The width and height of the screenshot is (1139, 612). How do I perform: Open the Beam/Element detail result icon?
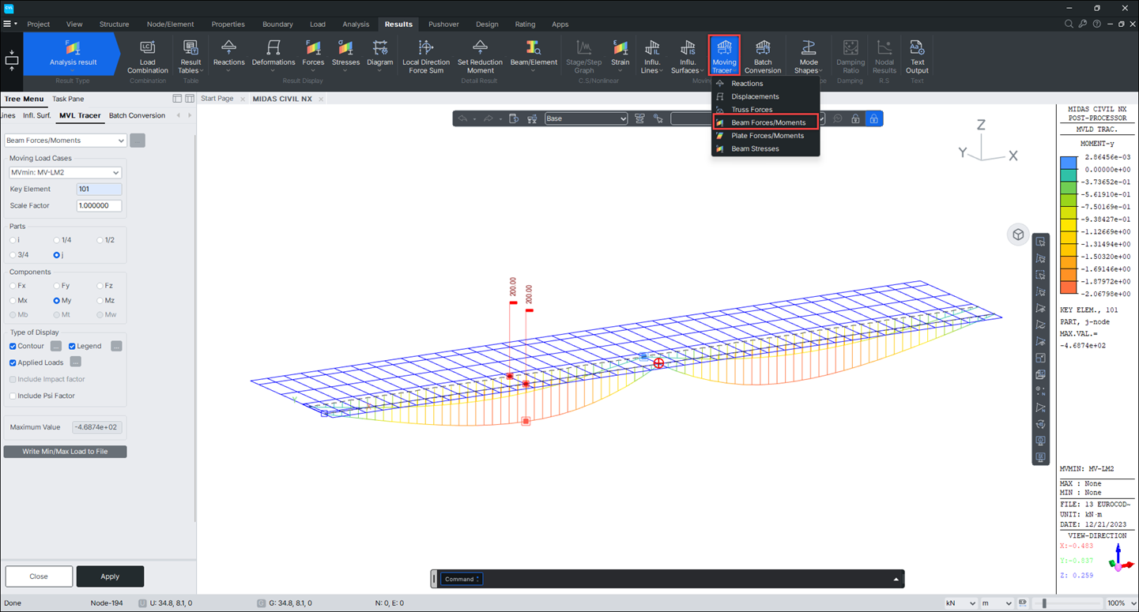(x=534, y=55)
